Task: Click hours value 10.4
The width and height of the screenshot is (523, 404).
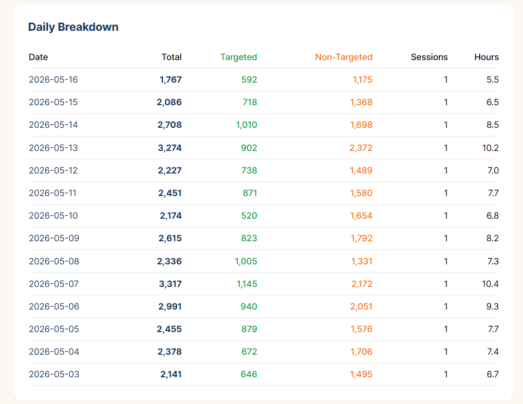Action: tap(490, 284)
